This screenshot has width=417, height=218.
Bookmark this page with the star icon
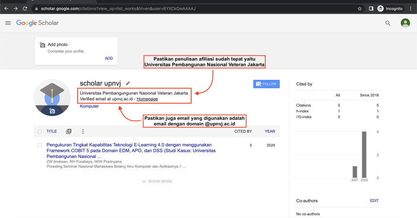click(359, 8)
